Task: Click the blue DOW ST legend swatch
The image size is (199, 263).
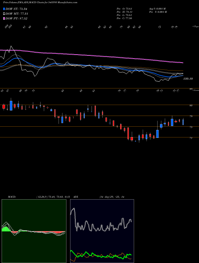Action: pyautogui.click(x=4, y=9)
